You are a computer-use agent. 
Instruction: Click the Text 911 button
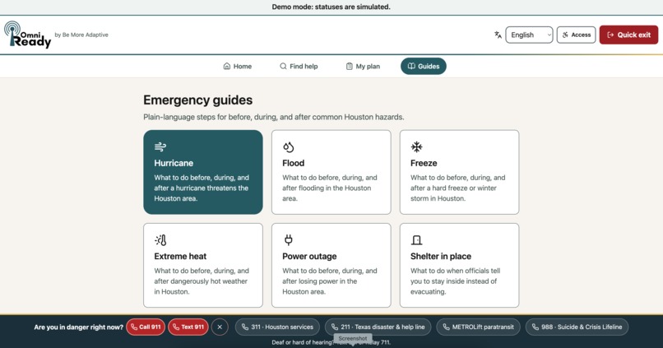pos(188,327)
